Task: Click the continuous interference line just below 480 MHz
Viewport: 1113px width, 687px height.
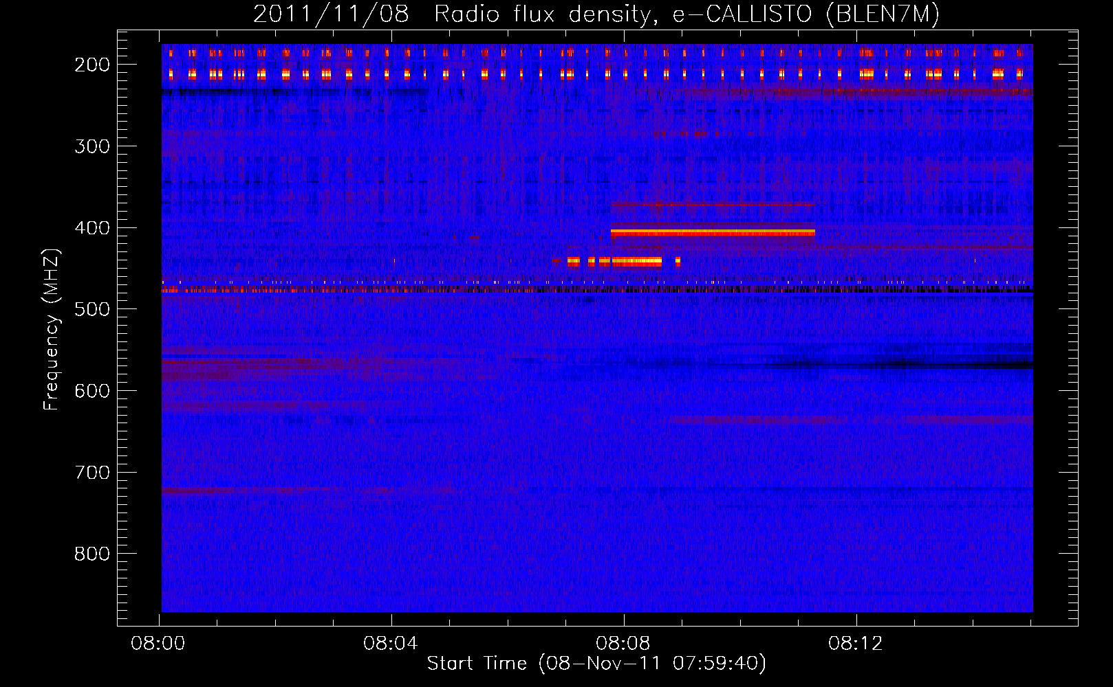Action: coord(597,290)
